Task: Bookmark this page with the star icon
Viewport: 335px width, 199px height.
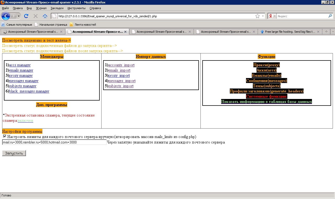Action: (x=258, y=16)
